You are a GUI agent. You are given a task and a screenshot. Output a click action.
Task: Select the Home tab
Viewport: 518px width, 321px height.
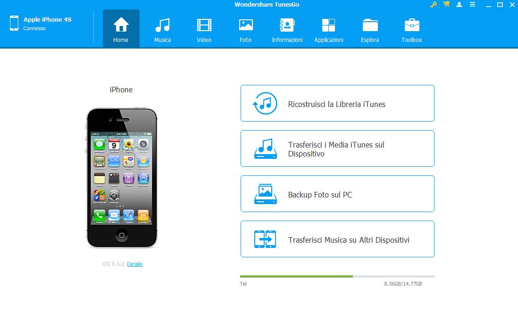click(121, 29)
